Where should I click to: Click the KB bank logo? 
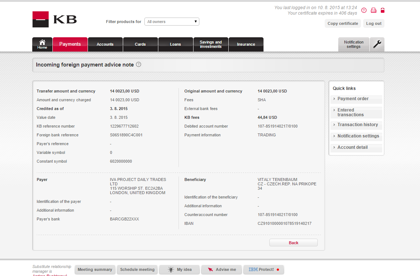[x=55, y=19]
